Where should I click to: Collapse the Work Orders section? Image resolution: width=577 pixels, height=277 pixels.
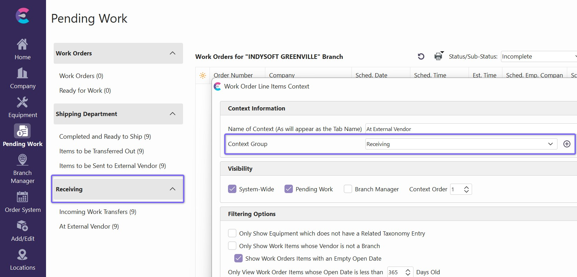click(172, 53)
